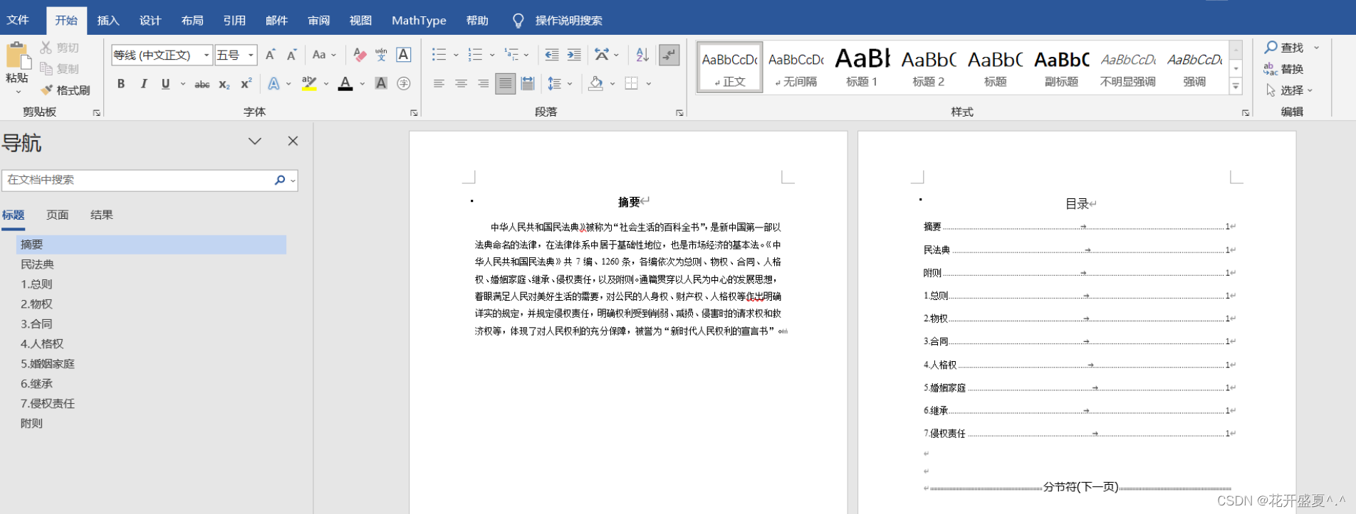Close the navigation pane
The height and width of the screenshot is (514, 1356).
(293, 141)
